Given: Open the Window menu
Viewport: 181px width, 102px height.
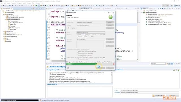Looking at the screenshot, I should click(x=38, y=3).
